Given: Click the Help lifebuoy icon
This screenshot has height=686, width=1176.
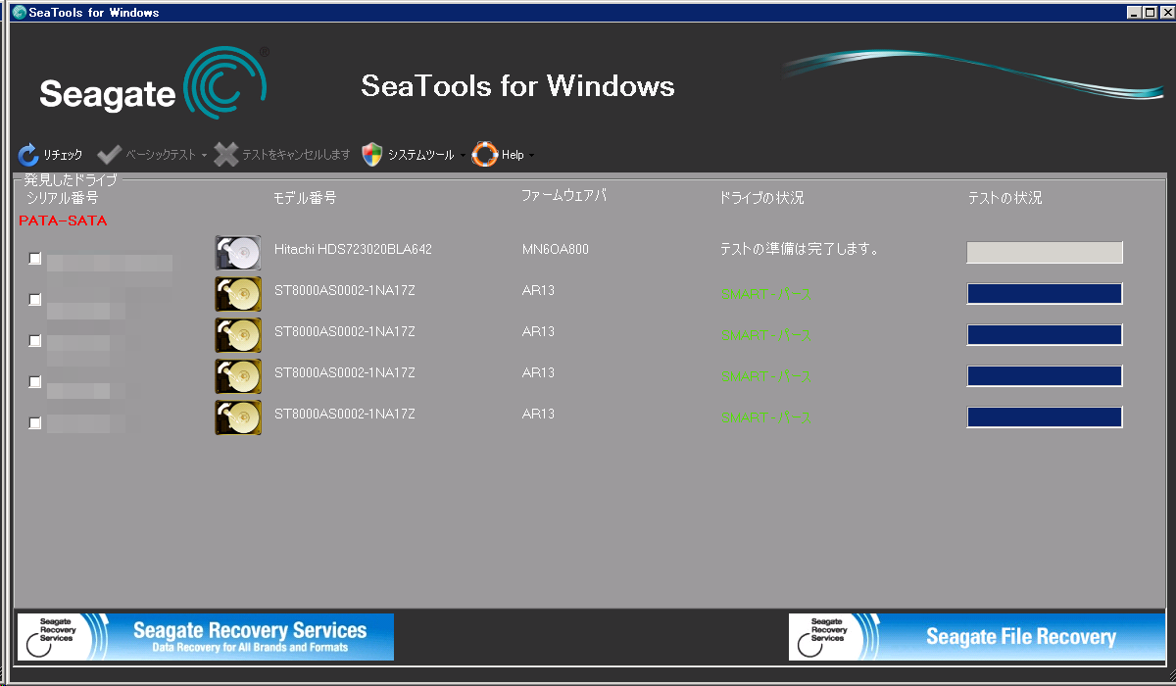Looking at the screenshot, I should 485,154.
